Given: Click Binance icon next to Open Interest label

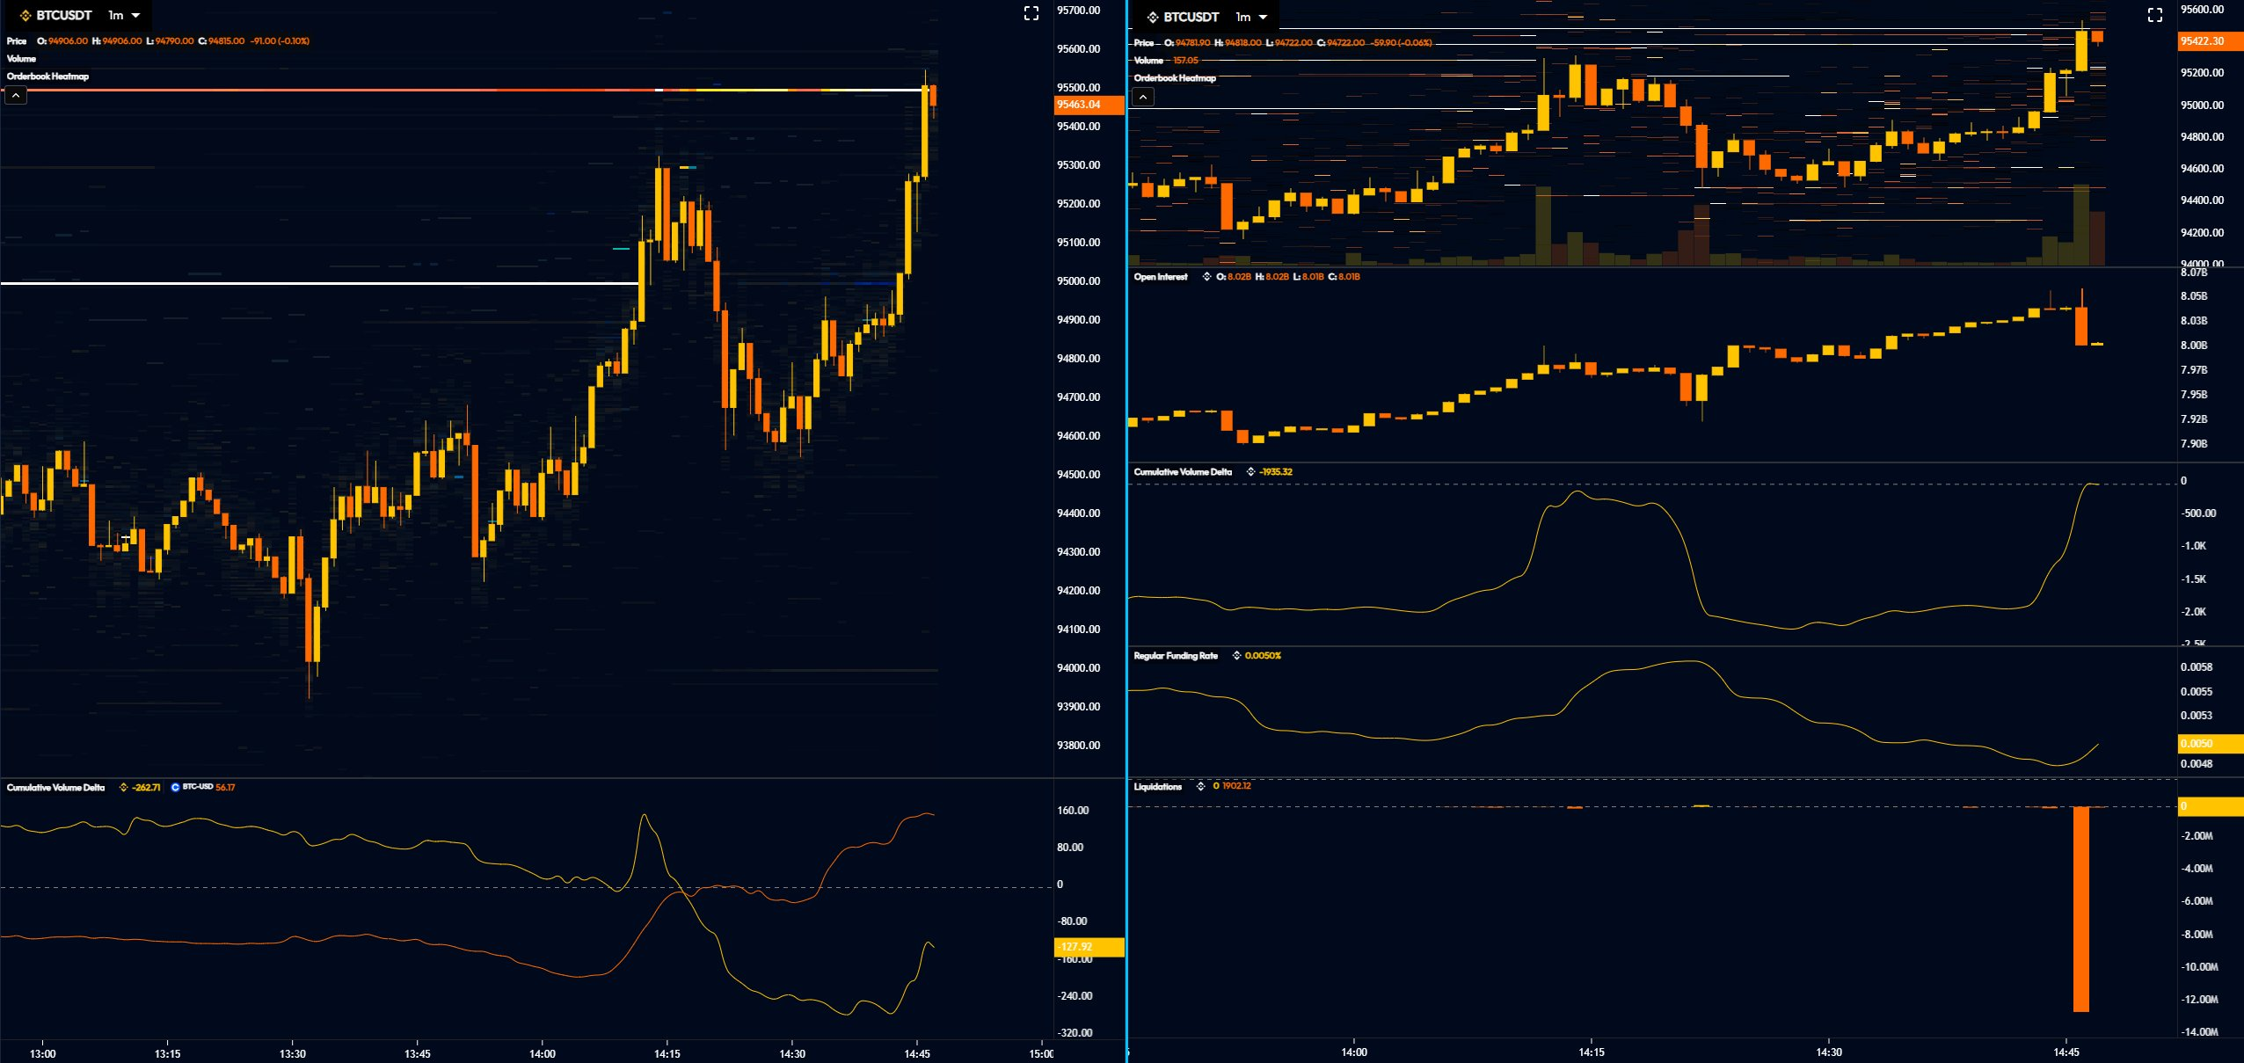Looking at the screenshot, I should click(1206, 277).
